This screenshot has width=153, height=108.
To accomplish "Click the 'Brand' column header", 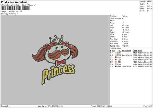I will tap(140, 51).
